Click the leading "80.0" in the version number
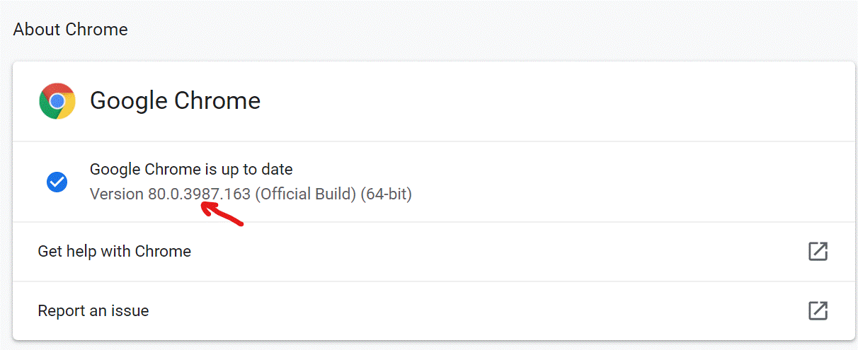 164,194
